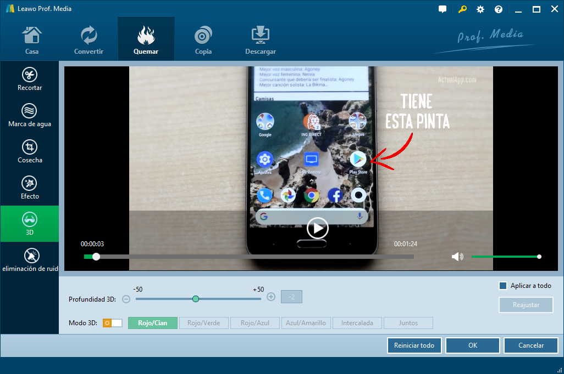This screenshot has width=564, height=374.
Task: Open settings gear icon
Action: click(x=480, y=9)
